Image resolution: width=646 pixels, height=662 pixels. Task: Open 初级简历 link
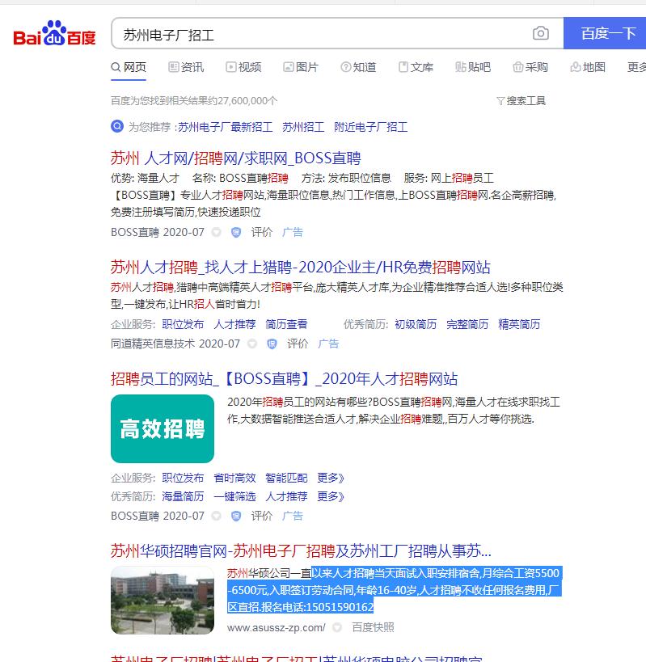coord(416,324)
